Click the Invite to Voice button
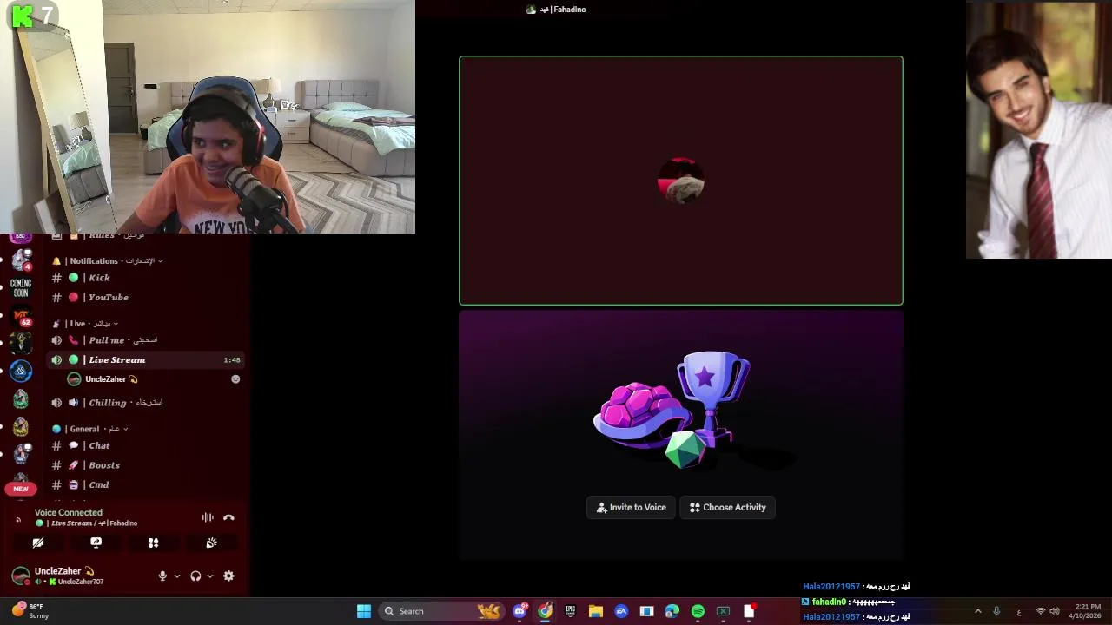 (x=632, y=507)
